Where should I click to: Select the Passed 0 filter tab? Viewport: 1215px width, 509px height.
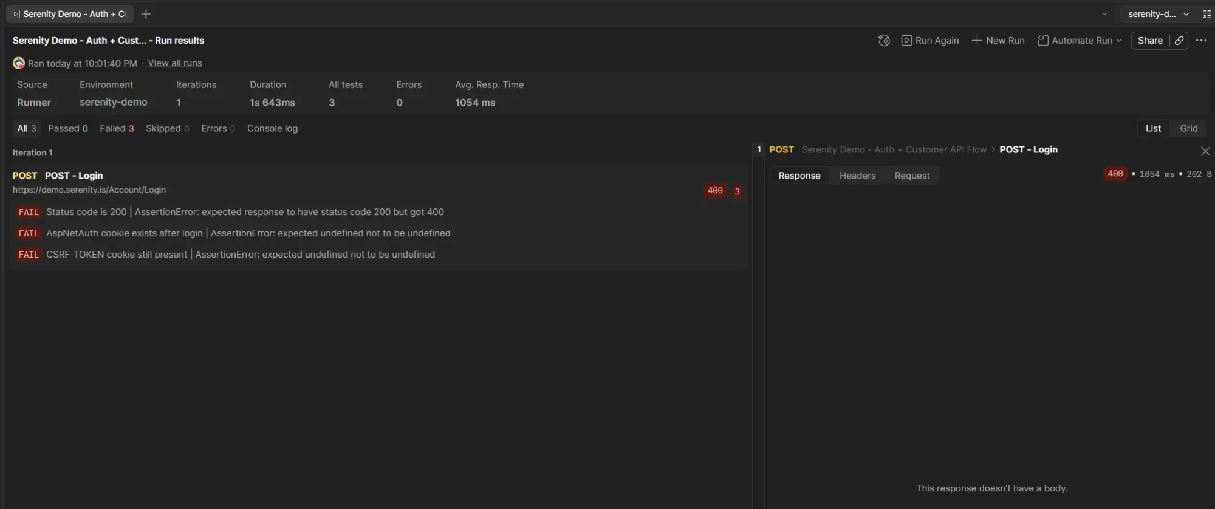[x=68, y=128]
